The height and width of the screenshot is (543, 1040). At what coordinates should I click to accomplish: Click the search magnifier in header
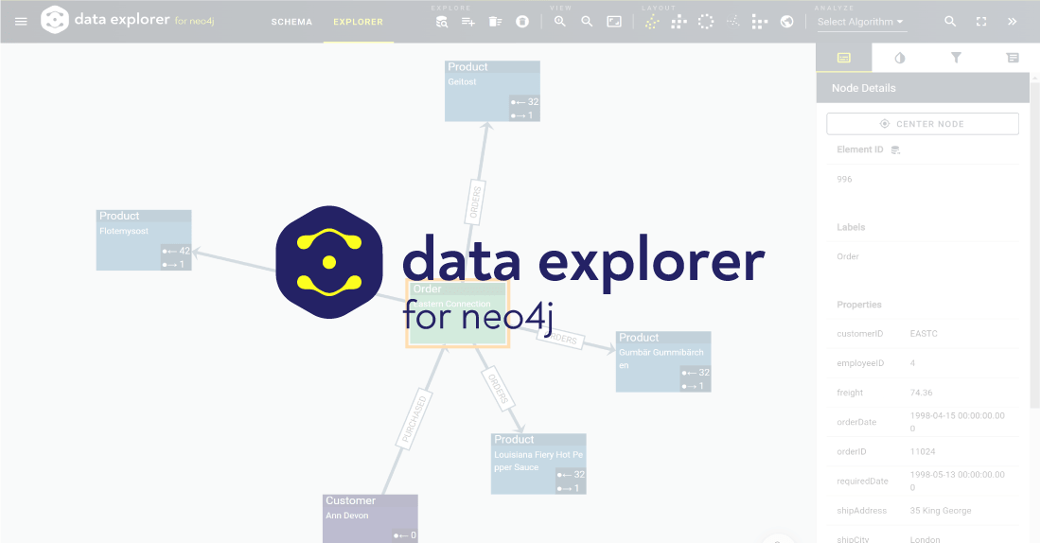(x=950, y=22)
